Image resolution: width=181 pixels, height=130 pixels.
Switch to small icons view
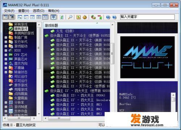coord(26,17)
